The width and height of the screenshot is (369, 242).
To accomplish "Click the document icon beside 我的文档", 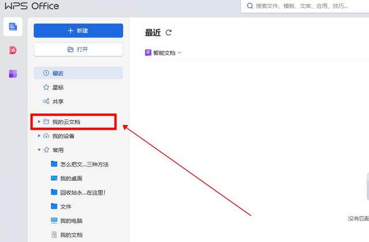I will (x=54, y=235).
